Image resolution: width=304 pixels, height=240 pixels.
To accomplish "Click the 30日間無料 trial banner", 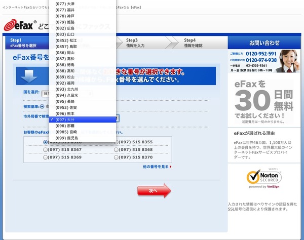I will 264,101.
